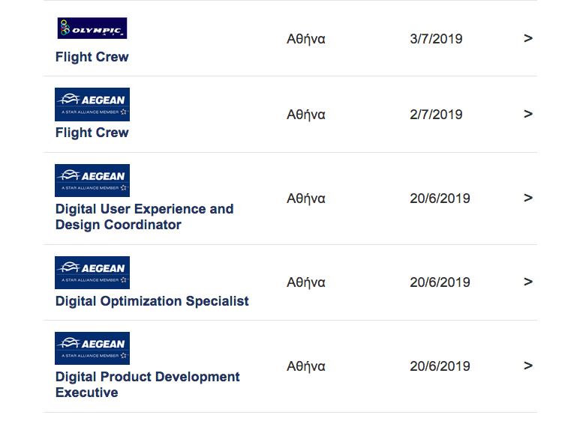Image resolution: width=565 pixels, height=424 pixels.
Task: Expand the arrow on the 2/7/2019 row
Action: pyautogui.click(x=528, y=114)
